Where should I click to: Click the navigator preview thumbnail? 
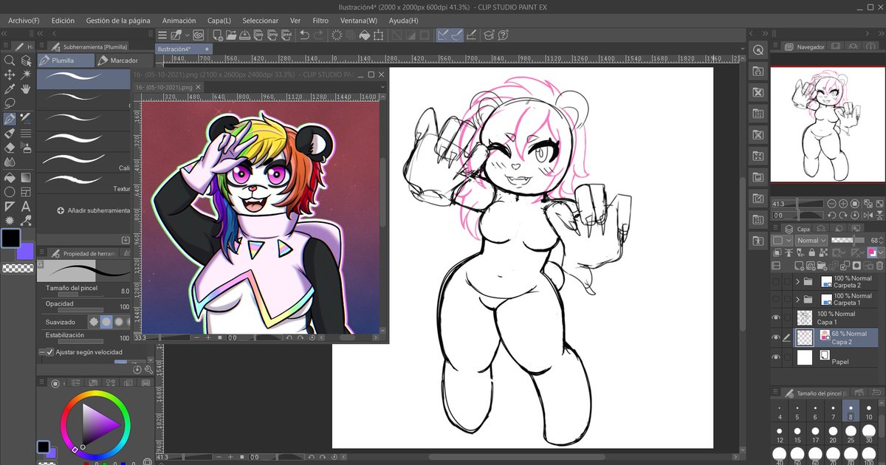pyautogui.click(x=826, y=124)
